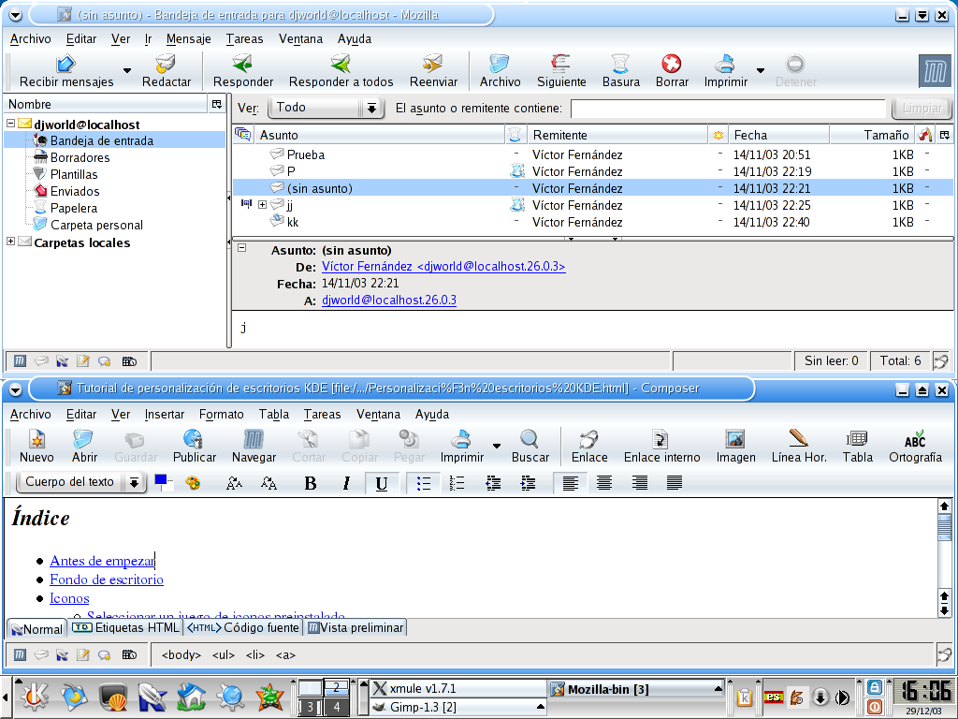Open mail Imprimir dropdown arrow
The height and width of the screenshot is (719, 958).
760,71
